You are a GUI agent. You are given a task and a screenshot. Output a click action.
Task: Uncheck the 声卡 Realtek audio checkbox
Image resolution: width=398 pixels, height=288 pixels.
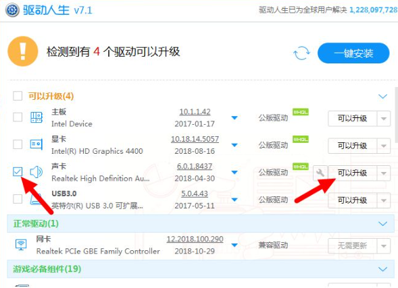point(18,172)
